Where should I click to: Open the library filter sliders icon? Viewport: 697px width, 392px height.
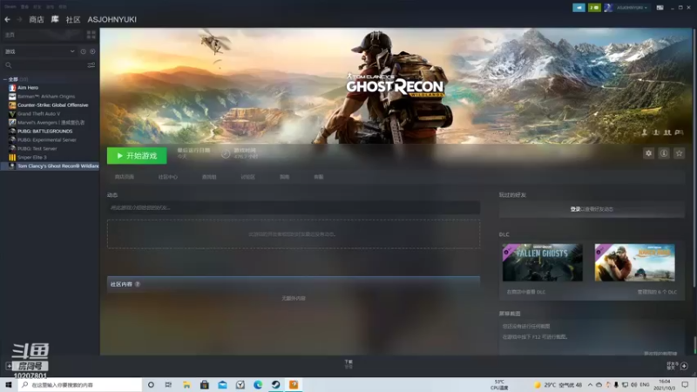pos(91,65)
